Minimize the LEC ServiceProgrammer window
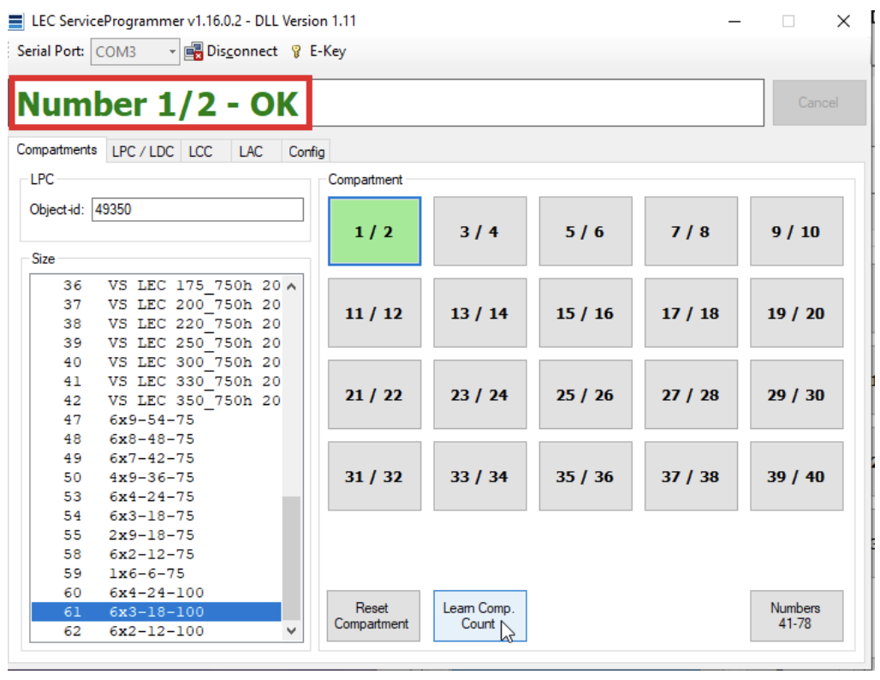The width and height of the screenshot is (880, 680). (x=734, y=21)
